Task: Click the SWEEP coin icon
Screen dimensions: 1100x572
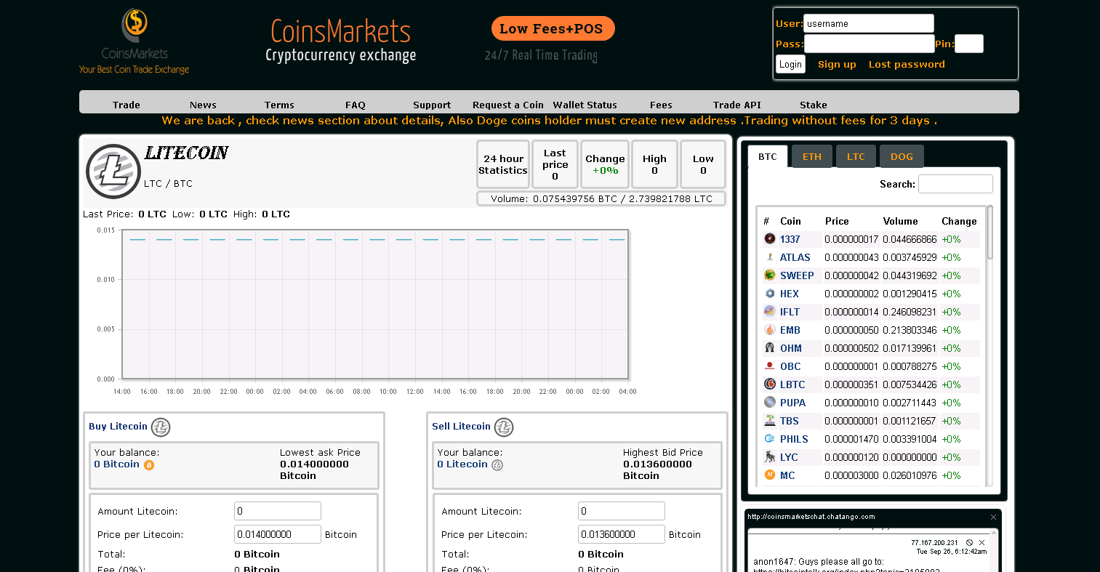Action: [770, 275]
